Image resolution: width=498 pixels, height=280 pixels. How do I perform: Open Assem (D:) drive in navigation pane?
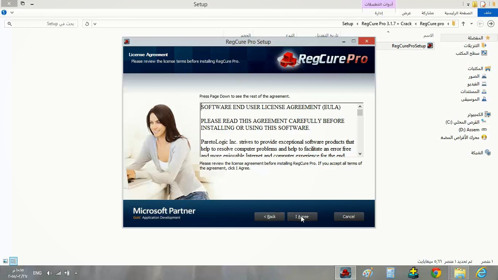pyautogui.click(x=472, y=130)
